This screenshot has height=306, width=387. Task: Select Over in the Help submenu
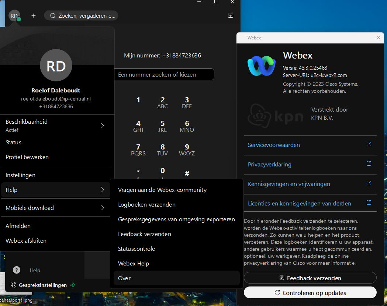click(177, 278)
